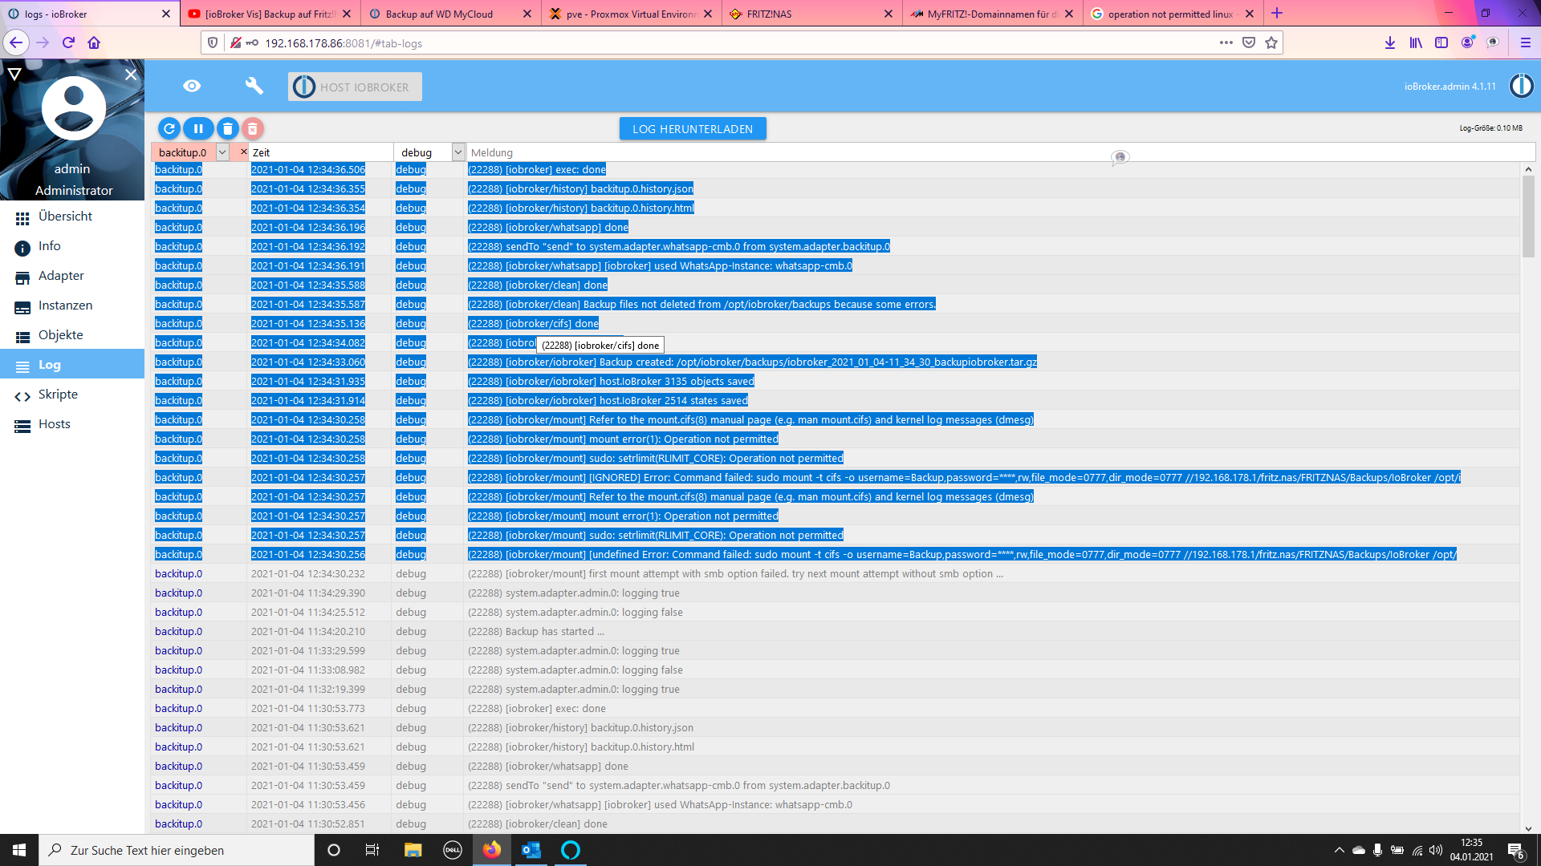Open Windows Start menu
This screenshot has height=866, width=1541.
[19, 850]
